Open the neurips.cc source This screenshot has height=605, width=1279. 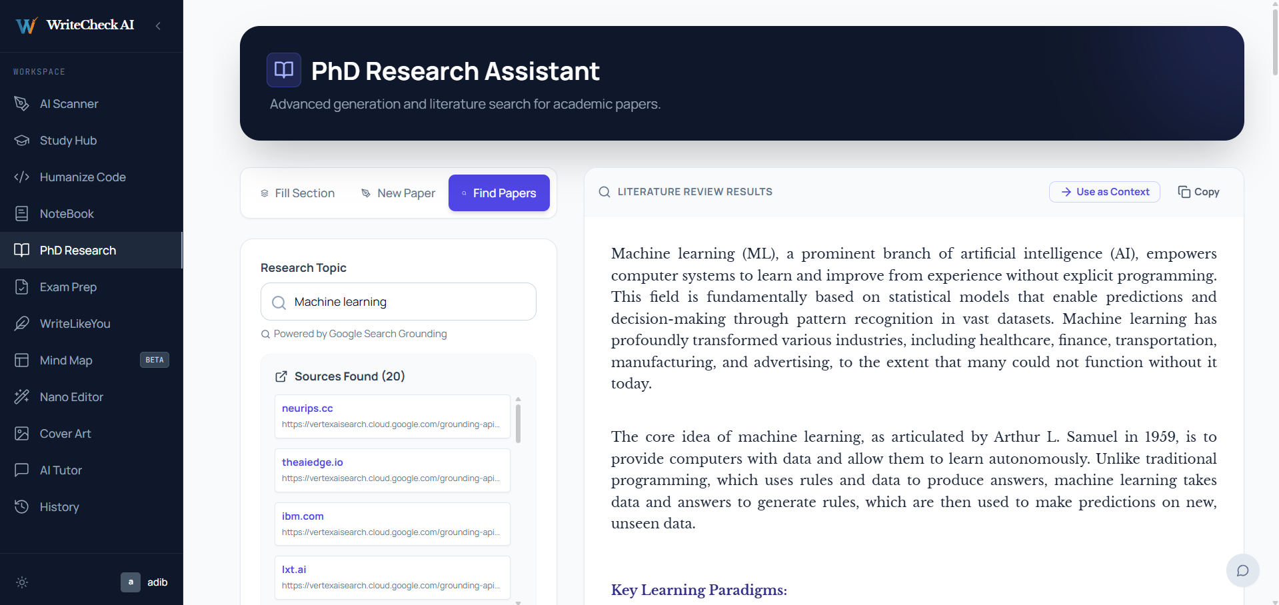307,408
